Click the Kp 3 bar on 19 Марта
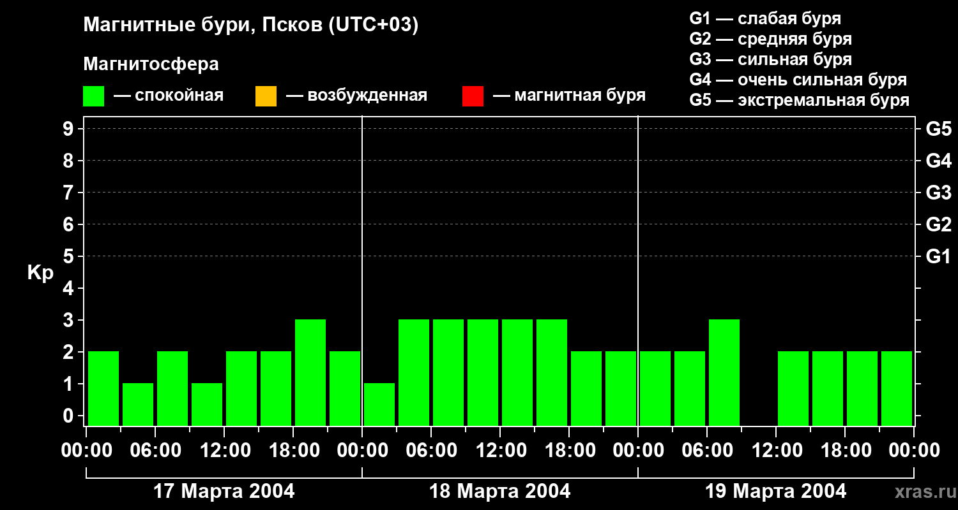Image resolution: width=958 pixels, height=510 pixels. [x=724, y=372]
